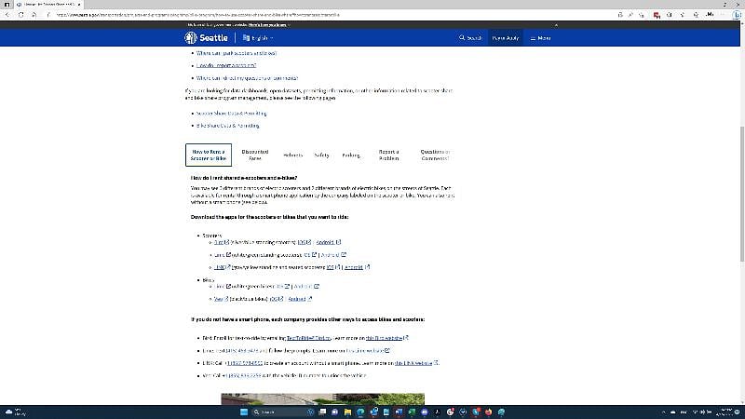Open the Veo bikes company link
The height and width of the screenshot is (419, 745).
[x=221, y=299]
